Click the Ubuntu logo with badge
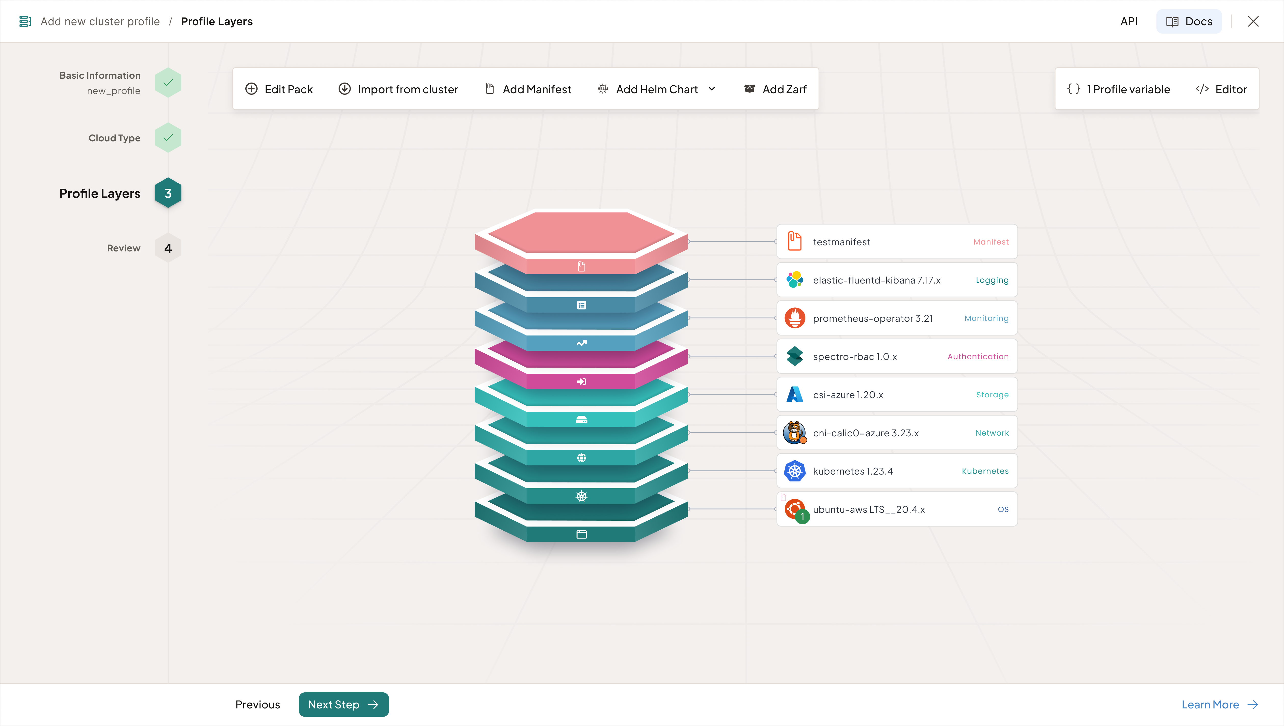 point(794,509)
